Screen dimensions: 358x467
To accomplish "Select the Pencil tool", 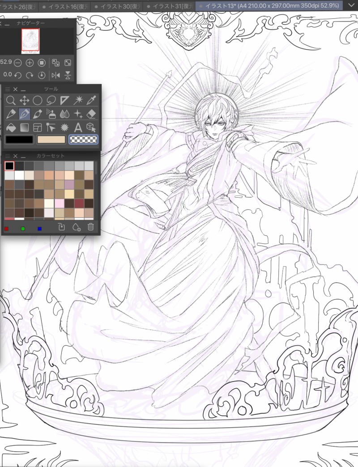I will click(x=11, y=114).
